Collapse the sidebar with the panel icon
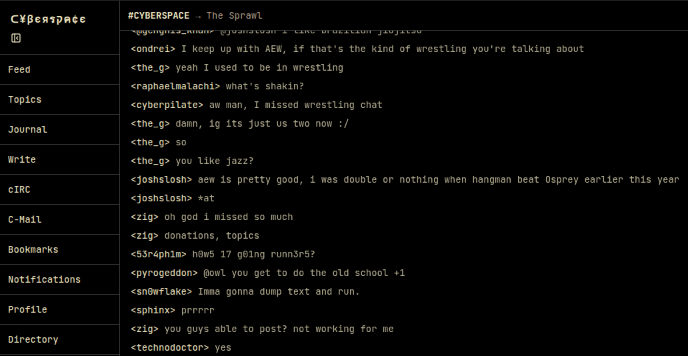This screenshot has height=356, width=688. pyautogui.click(x=16, y=38)
